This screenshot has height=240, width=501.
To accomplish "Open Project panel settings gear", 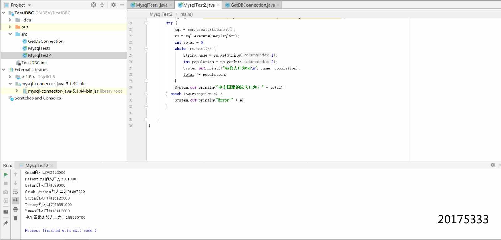I will [x=113, y=5].
